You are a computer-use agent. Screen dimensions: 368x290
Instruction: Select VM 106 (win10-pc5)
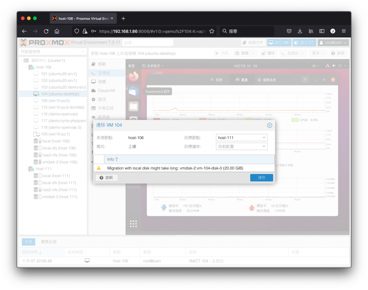point(55,101)
